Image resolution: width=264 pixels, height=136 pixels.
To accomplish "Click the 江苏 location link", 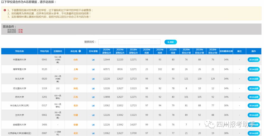I will (76, 97).
